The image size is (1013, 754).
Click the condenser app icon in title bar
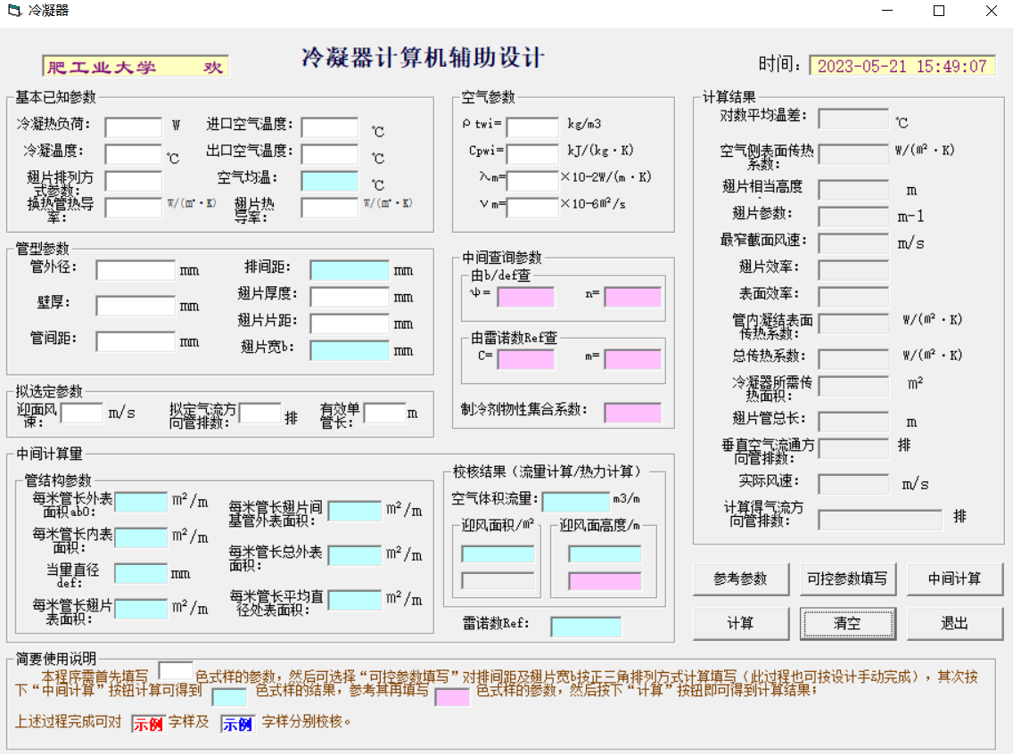pos(13,11)
